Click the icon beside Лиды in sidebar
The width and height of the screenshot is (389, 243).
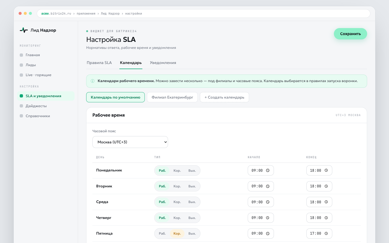click(21, 65)
